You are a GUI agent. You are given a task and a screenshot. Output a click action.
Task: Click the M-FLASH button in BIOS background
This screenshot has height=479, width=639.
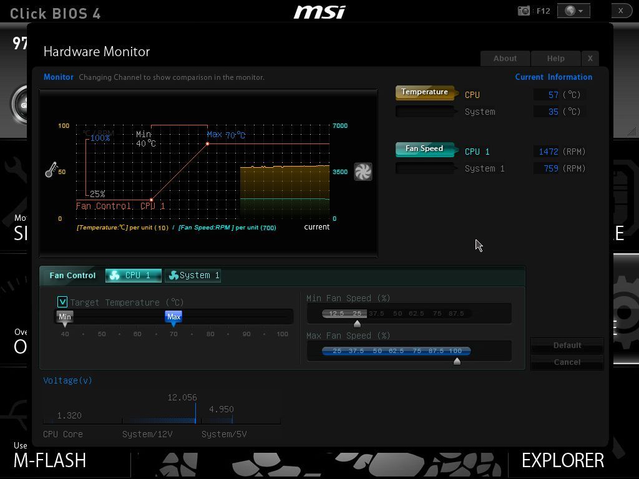pyautogui.click(x=50, y=461)
